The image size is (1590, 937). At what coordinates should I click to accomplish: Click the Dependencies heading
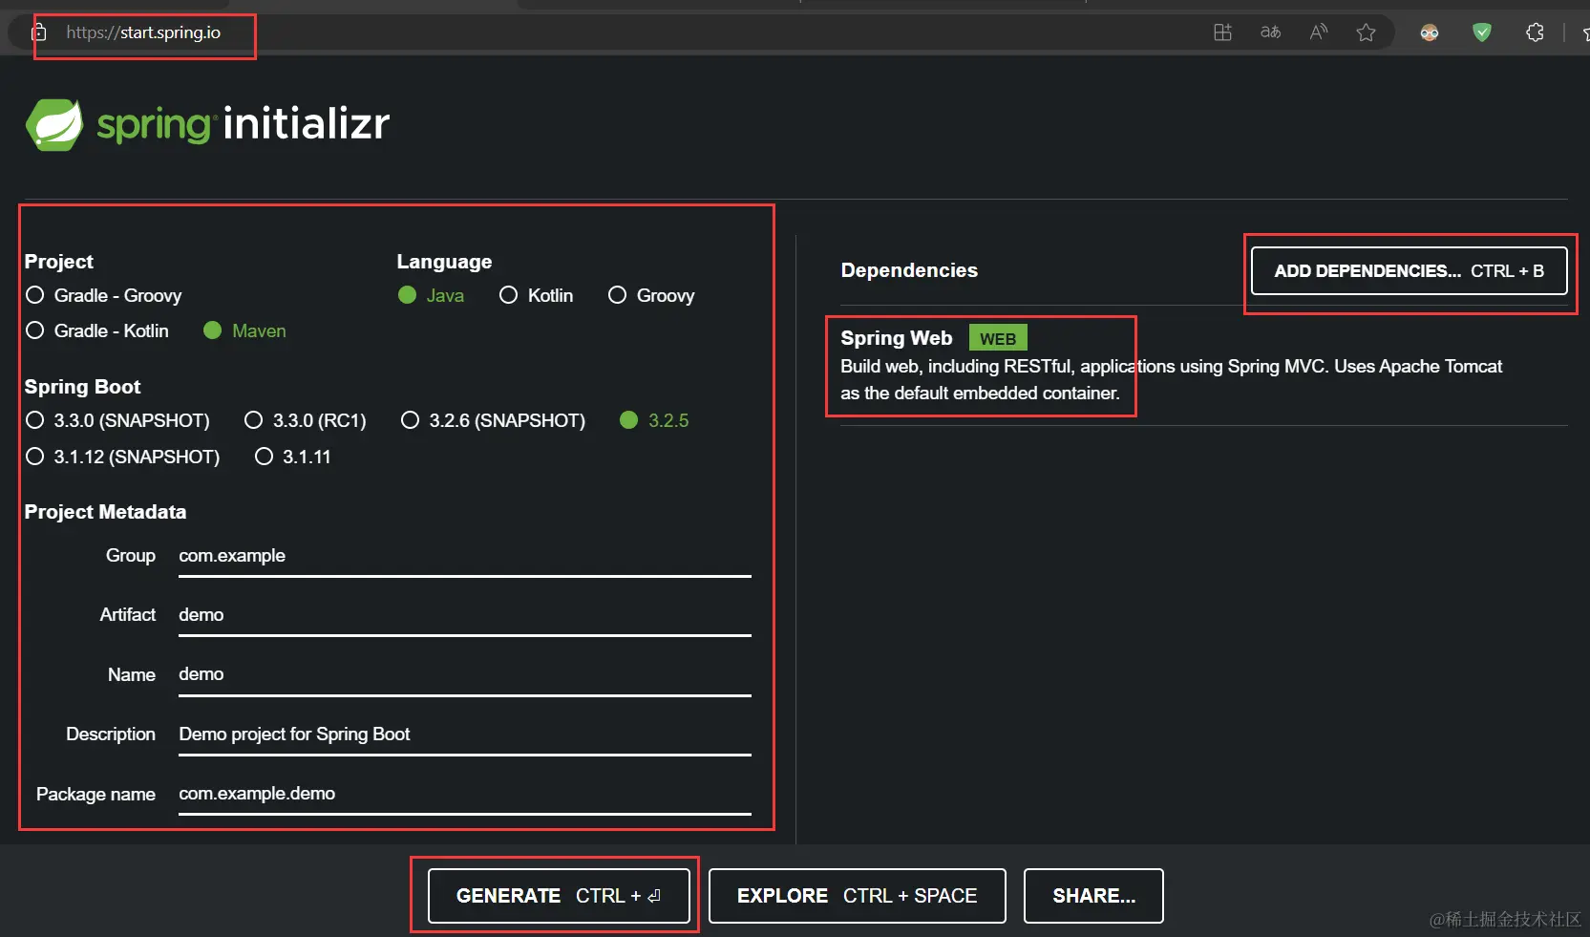(909, 270)
